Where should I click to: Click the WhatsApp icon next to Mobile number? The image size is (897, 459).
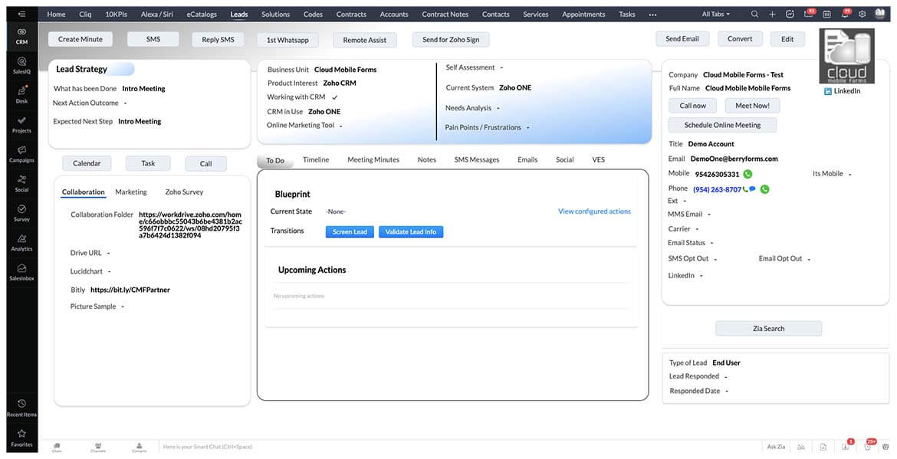tap(747, 174)
